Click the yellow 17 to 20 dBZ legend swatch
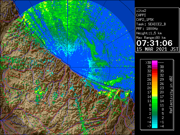Screen dimensions: 180x135 click(x=155, y=92)
